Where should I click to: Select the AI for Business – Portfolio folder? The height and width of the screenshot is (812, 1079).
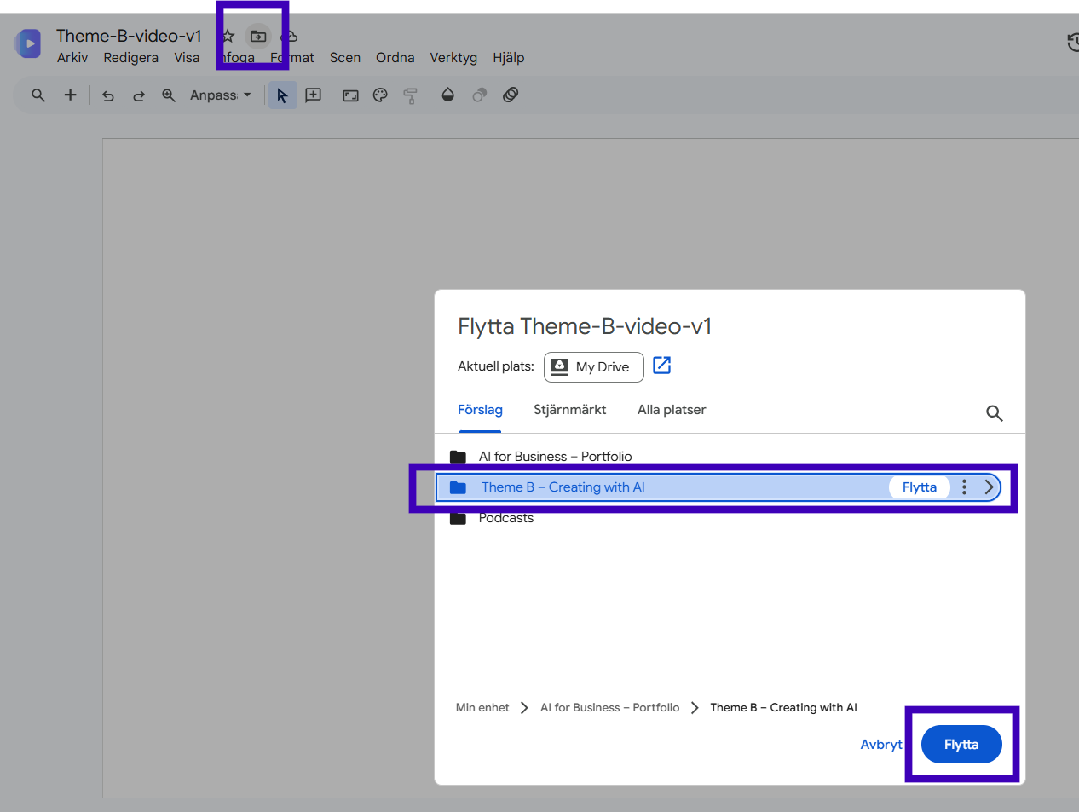coord(555,457)
